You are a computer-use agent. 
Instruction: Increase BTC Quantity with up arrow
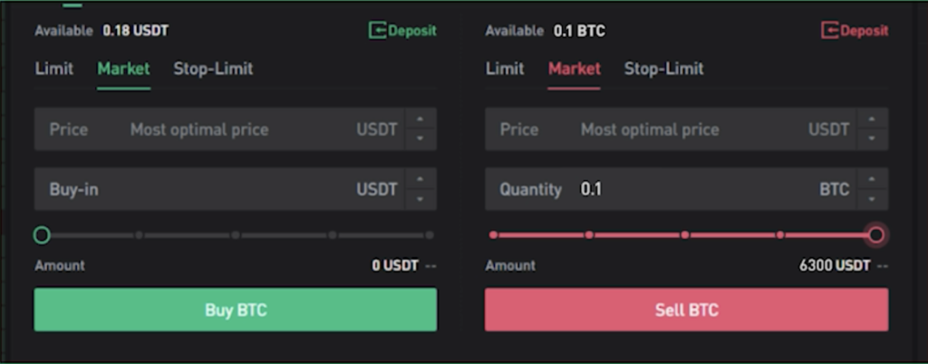[x=871, y=179]
